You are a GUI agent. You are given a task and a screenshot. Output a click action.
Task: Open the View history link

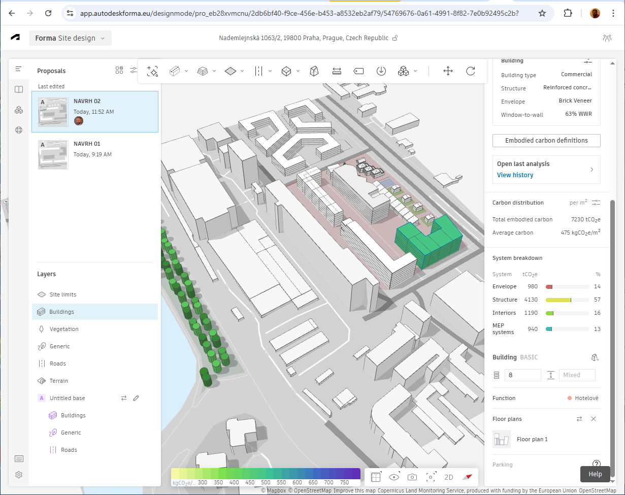[x=515, y=175]
